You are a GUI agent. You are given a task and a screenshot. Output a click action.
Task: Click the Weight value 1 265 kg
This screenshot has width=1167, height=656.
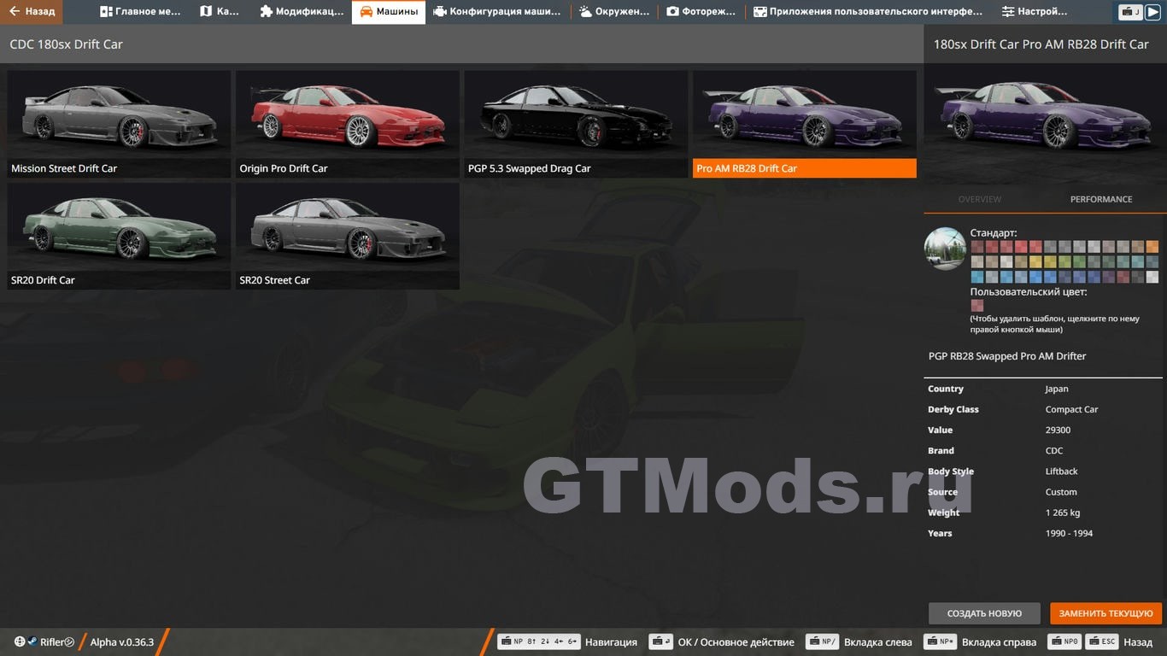coord(1063,512)
